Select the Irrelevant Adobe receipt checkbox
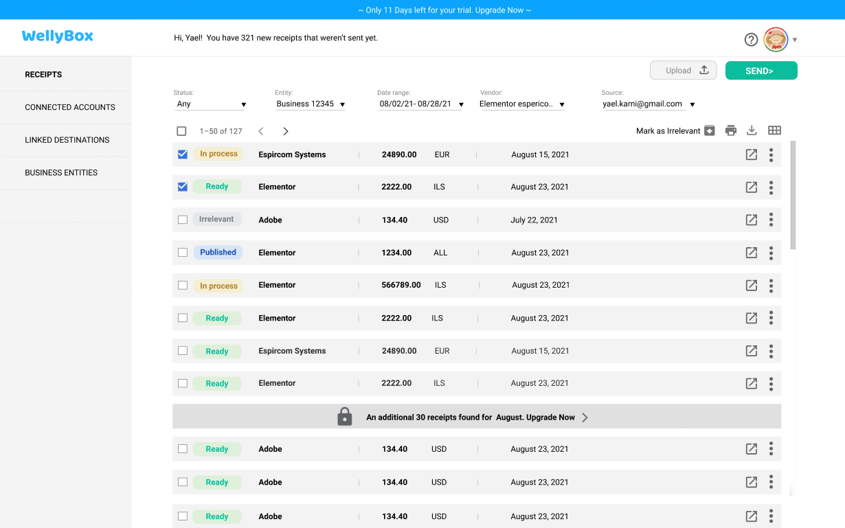The image size is (845, 528). click(x=182, y=220)
